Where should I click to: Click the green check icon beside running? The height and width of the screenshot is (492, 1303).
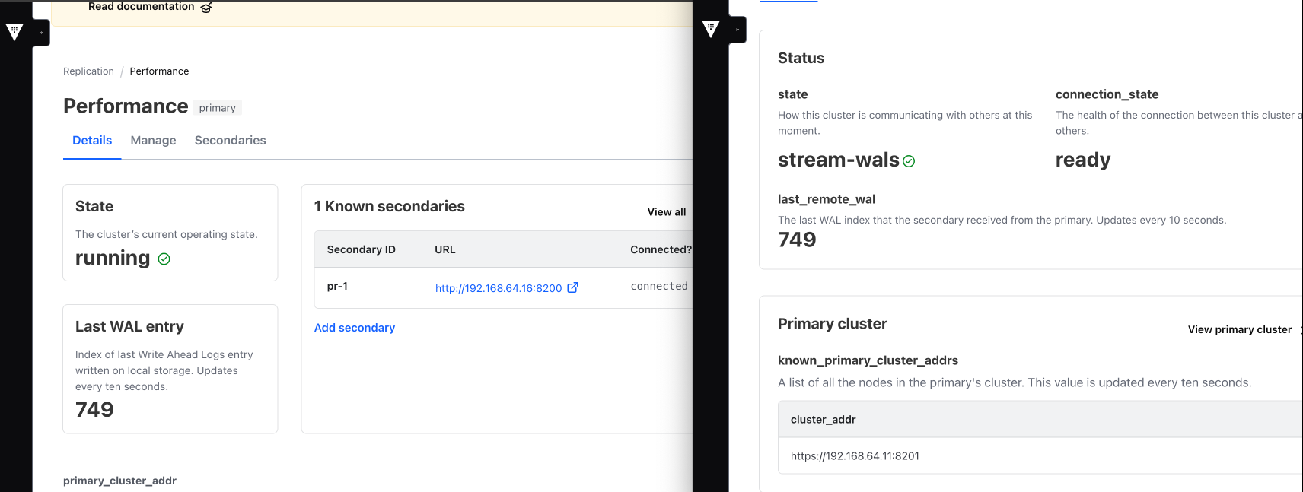[x=164, y=259]
